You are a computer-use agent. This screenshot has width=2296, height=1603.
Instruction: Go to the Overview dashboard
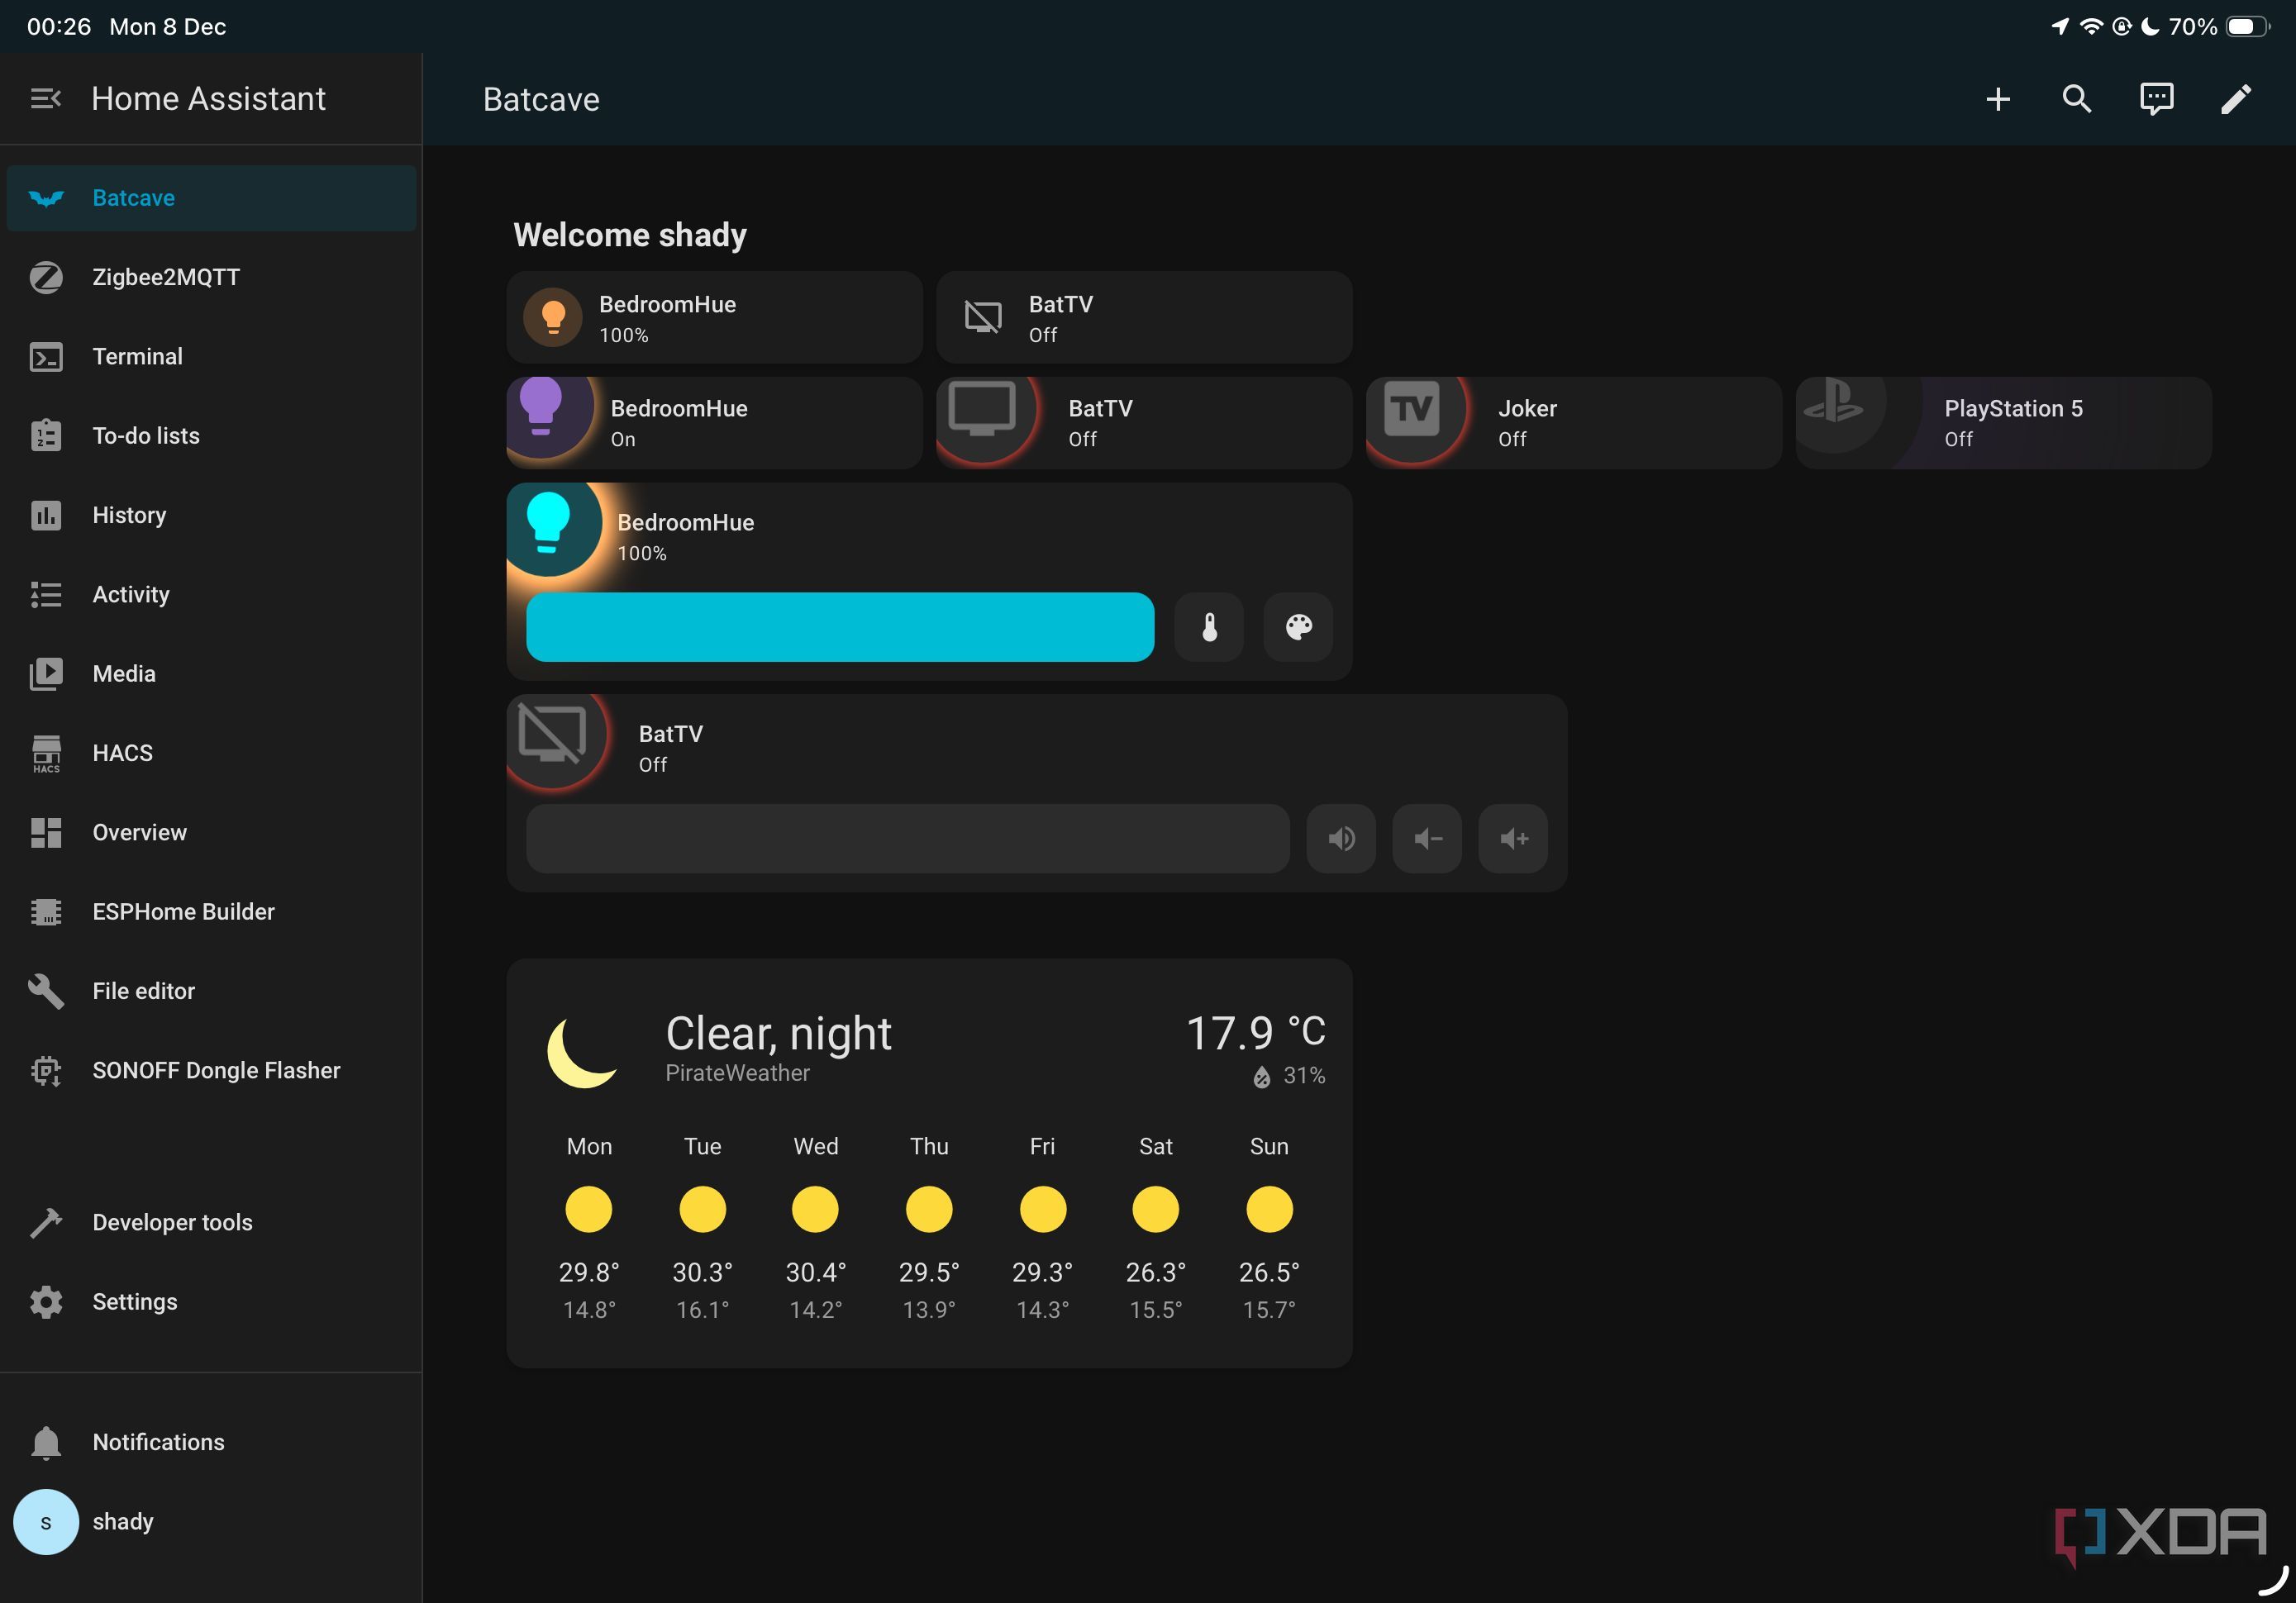(211, 833)
